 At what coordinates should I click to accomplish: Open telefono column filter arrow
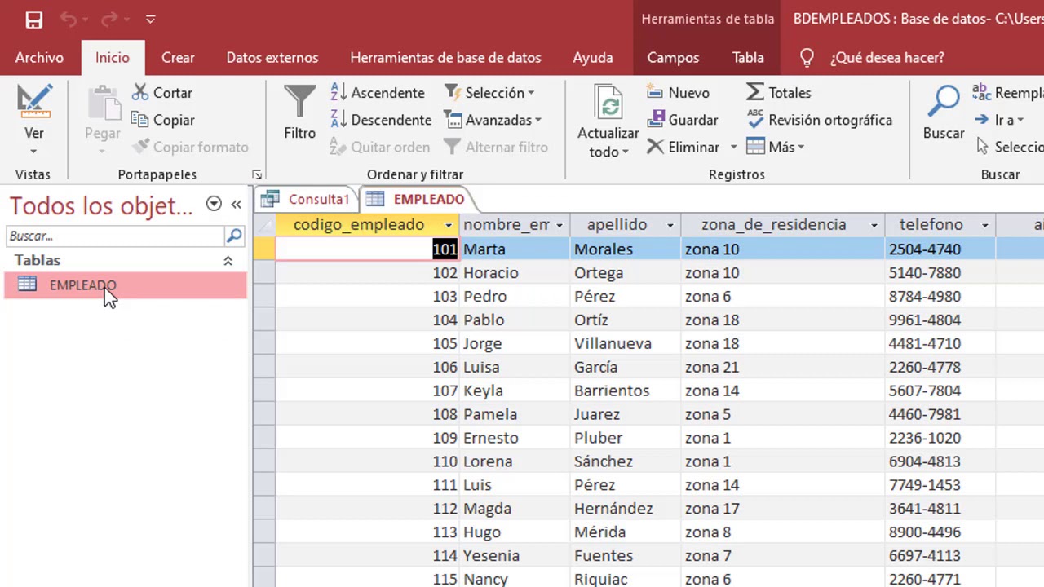(984, 225)
